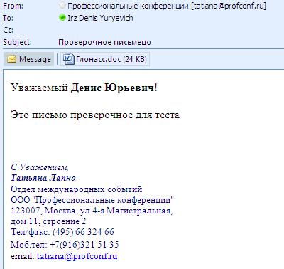Click company line ООО "Профессиональные конференции"
The height and width of the screenshot is (269, 284).
click(92, 200)
